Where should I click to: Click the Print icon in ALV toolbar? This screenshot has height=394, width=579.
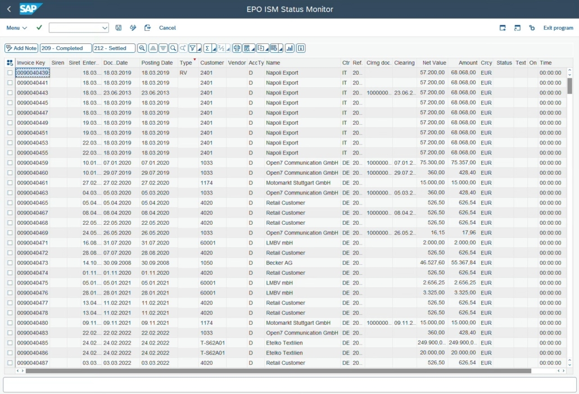(237, 48)
